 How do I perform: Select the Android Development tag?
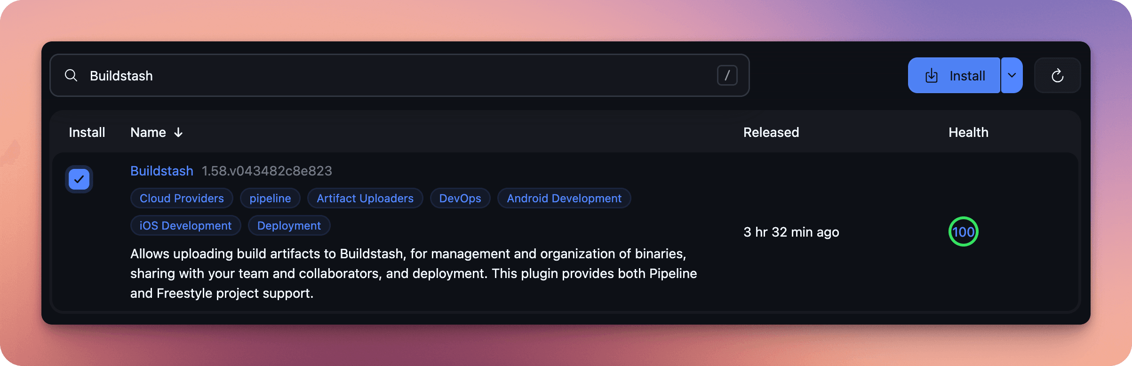564,198
